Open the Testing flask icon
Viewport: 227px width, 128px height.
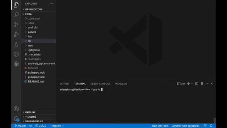16,44
